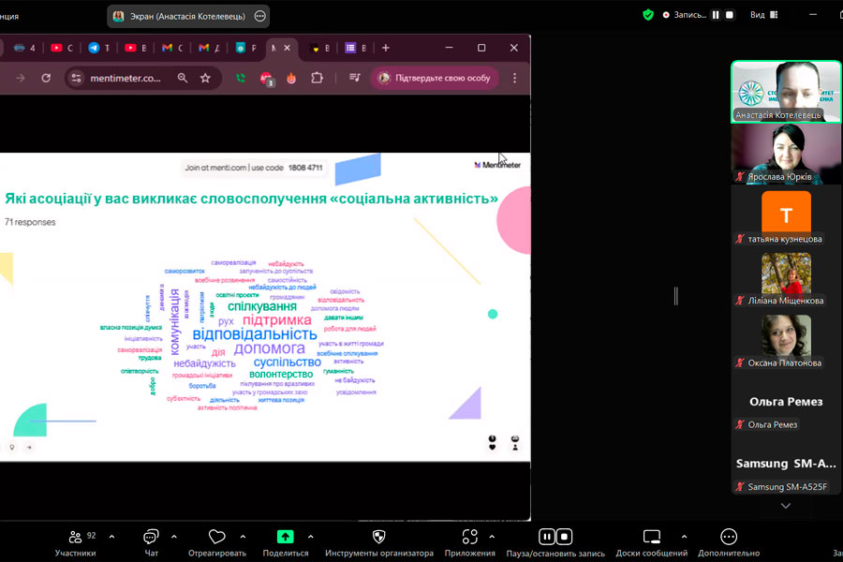
Task: Switch to the first YouTube tab
Action: pyautogui.click(x=61, y=48)
